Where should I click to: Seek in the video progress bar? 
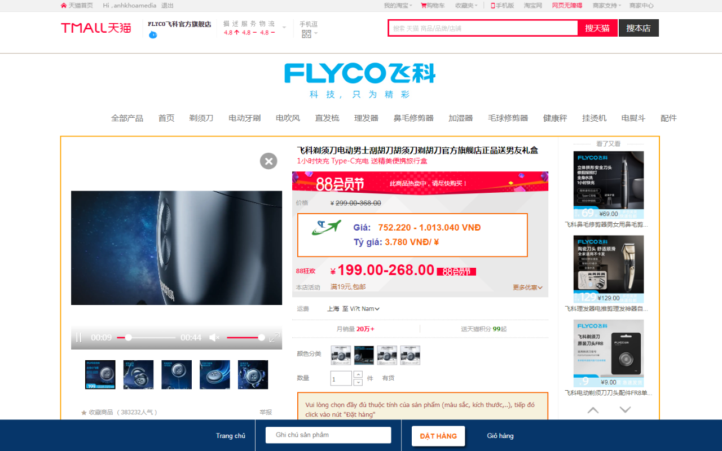click(146, 338)
